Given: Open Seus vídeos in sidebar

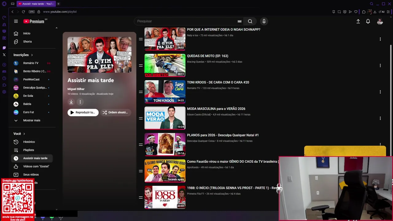Looking at the screenshot, I should pos(32,175).
